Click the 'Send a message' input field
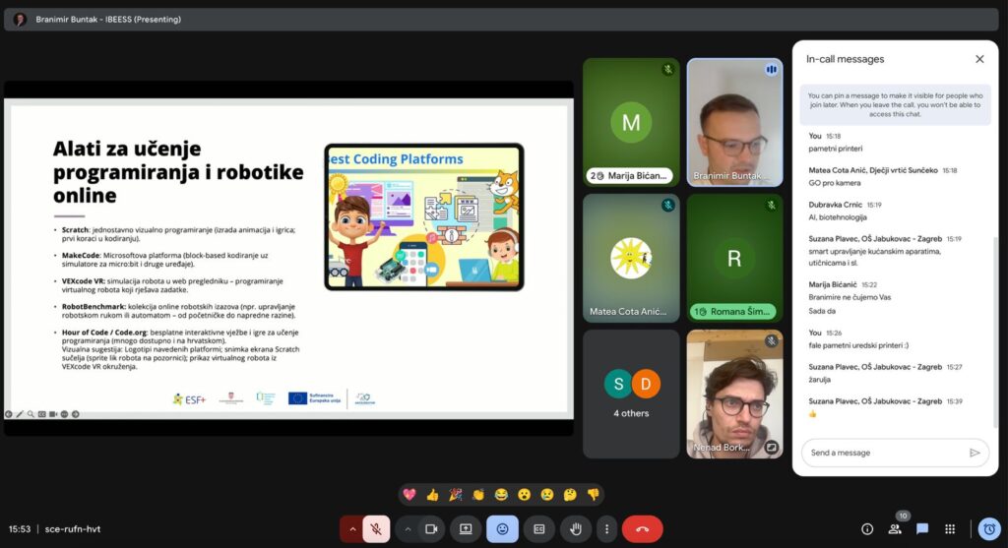Viewport: 1008px width, 548px height. (881, 453)
